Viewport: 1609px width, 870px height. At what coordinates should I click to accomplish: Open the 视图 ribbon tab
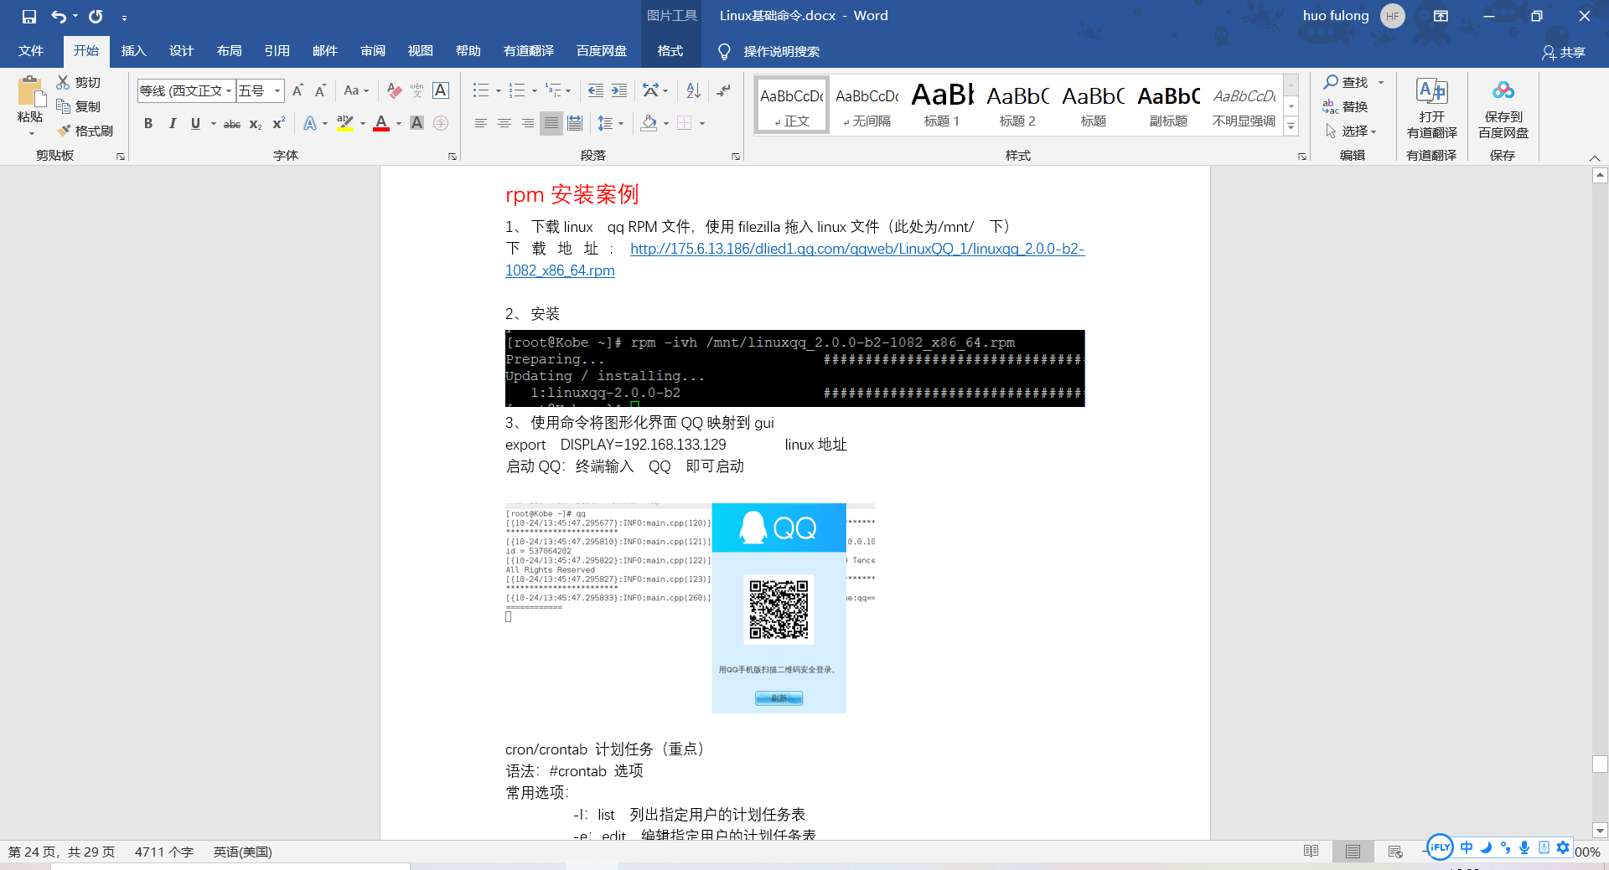point(420,51)
